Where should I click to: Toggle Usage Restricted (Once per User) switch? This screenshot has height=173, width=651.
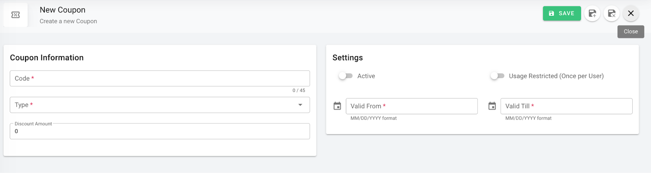pyautogui.click(x=497, y=76)
